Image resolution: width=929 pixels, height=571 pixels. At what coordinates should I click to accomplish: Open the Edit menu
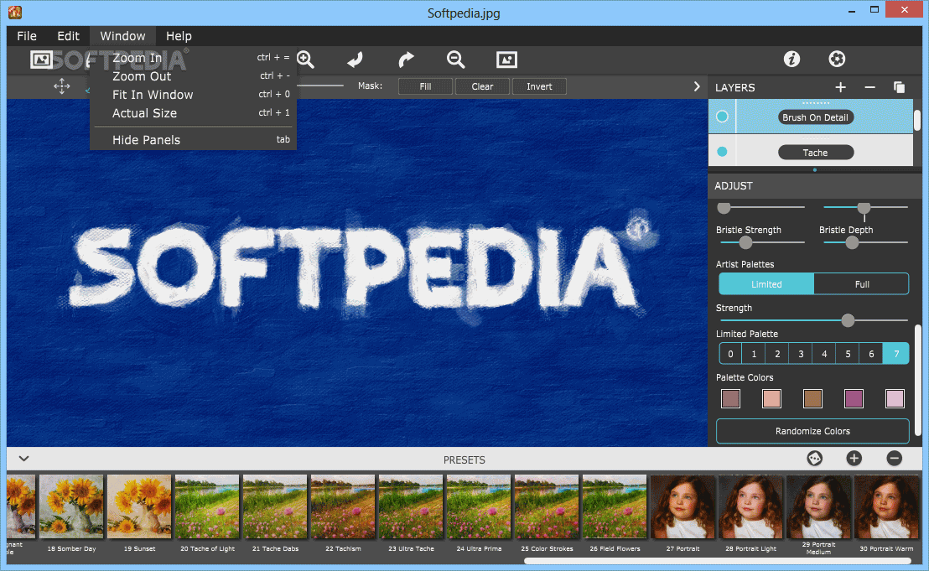68,36
